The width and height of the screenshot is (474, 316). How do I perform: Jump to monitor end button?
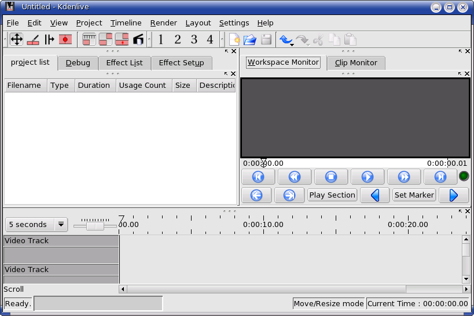click(x=440, y=177)
